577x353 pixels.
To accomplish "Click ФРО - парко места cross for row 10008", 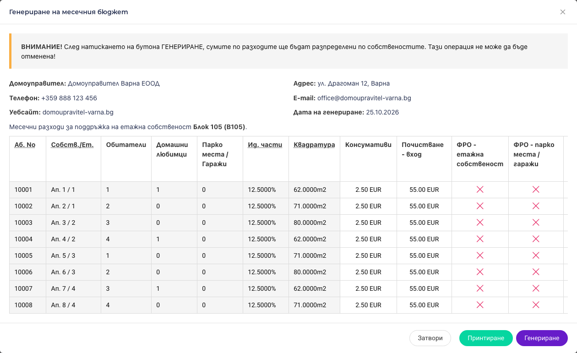I will coord(536,305).
